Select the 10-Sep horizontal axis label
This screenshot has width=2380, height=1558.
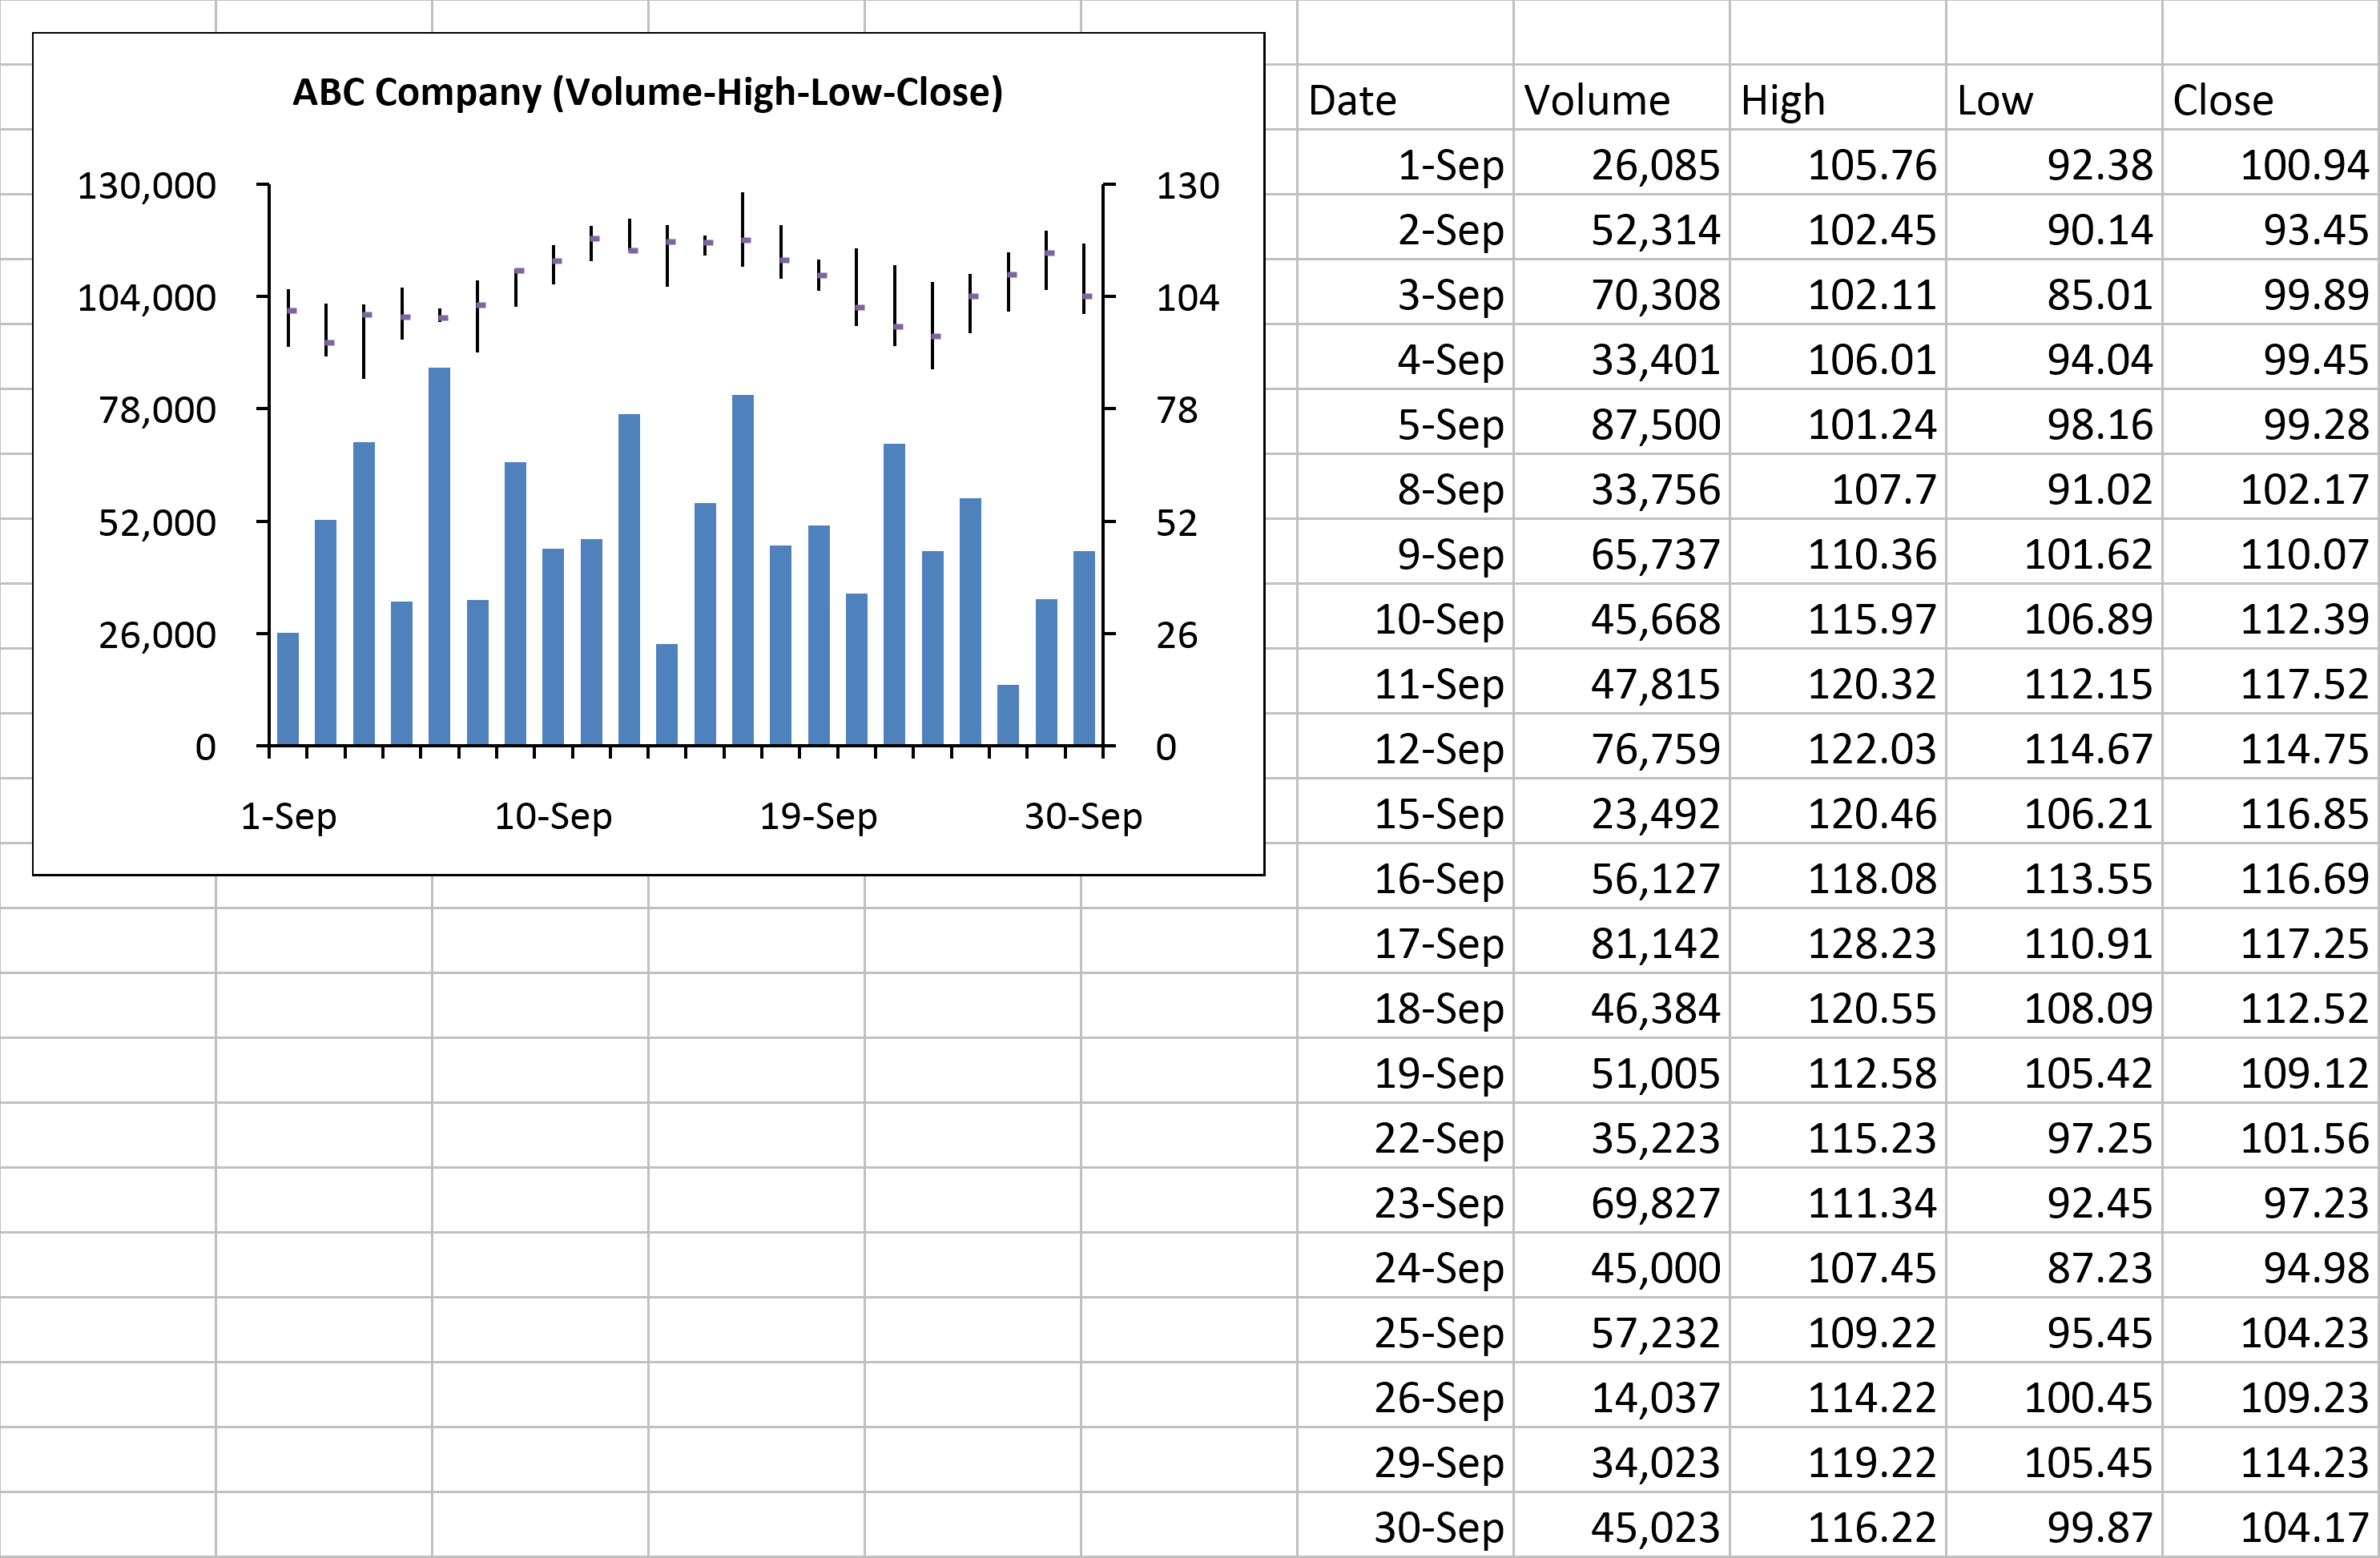point(552,817)
